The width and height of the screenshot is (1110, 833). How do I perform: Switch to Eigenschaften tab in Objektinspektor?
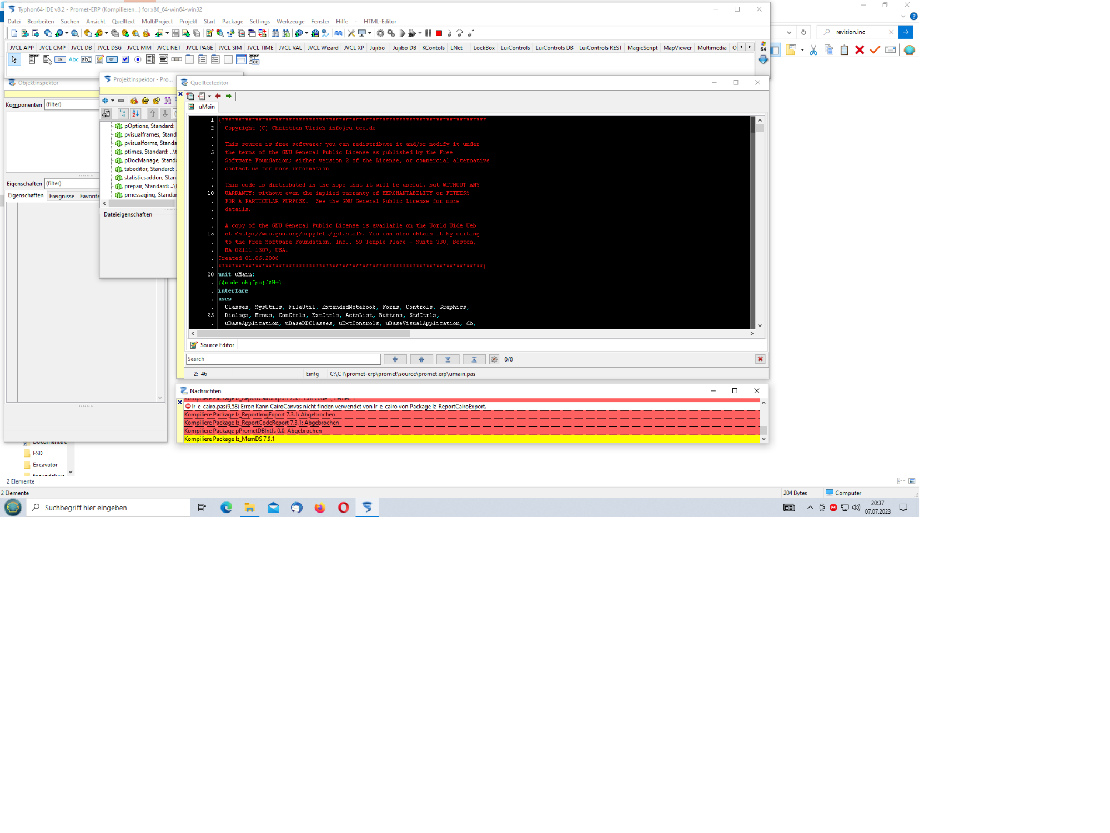pyautogui.click(x=26, y=195)
